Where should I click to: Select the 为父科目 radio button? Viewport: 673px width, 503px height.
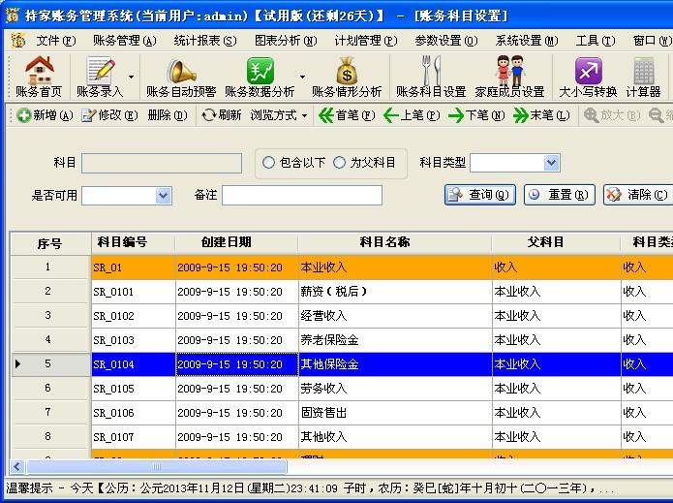pyautogui.click(x=340, y=163)
